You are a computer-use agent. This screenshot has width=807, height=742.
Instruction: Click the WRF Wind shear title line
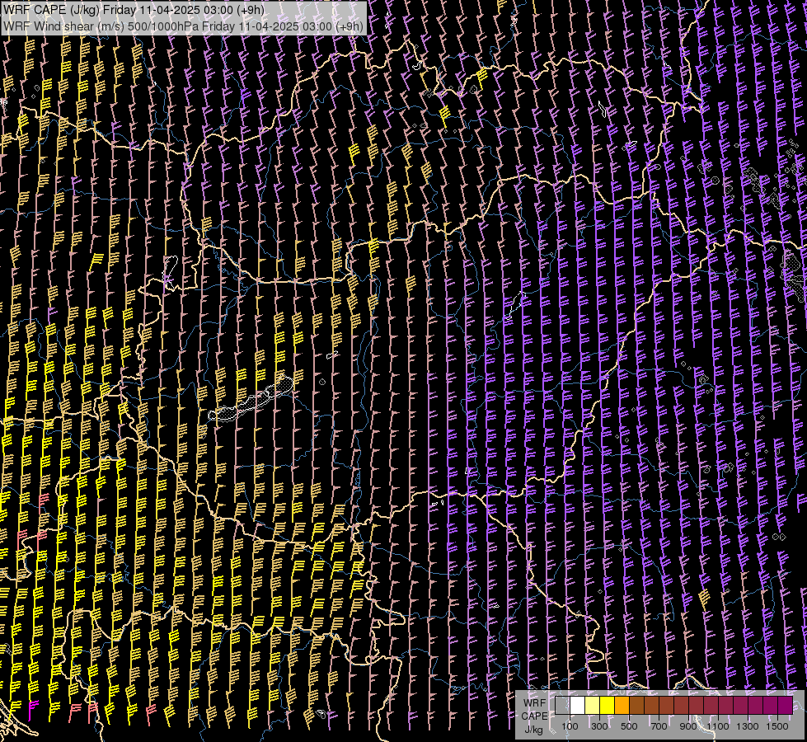click(184, 26)
